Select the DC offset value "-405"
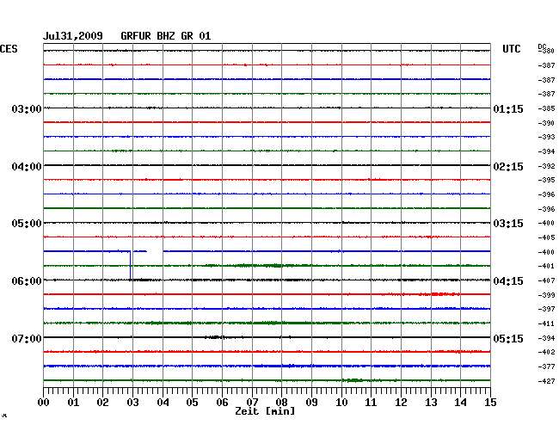The width and height of the screenshot is (559, 425). point(546,237)
